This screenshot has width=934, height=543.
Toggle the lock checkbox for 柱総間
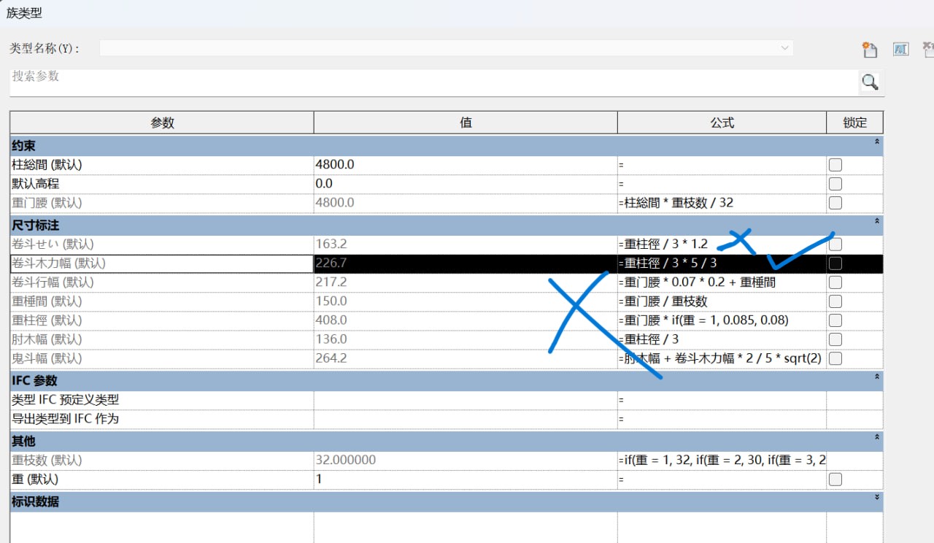coord(835,164)
